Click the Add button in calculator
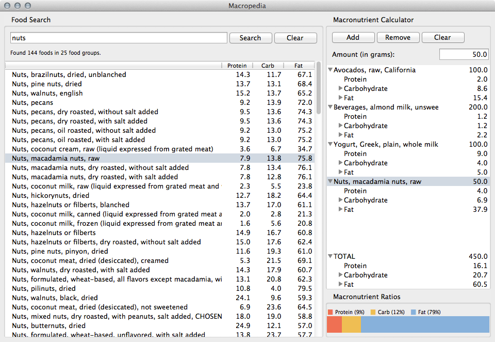495x342 pixels. point(353,37)
